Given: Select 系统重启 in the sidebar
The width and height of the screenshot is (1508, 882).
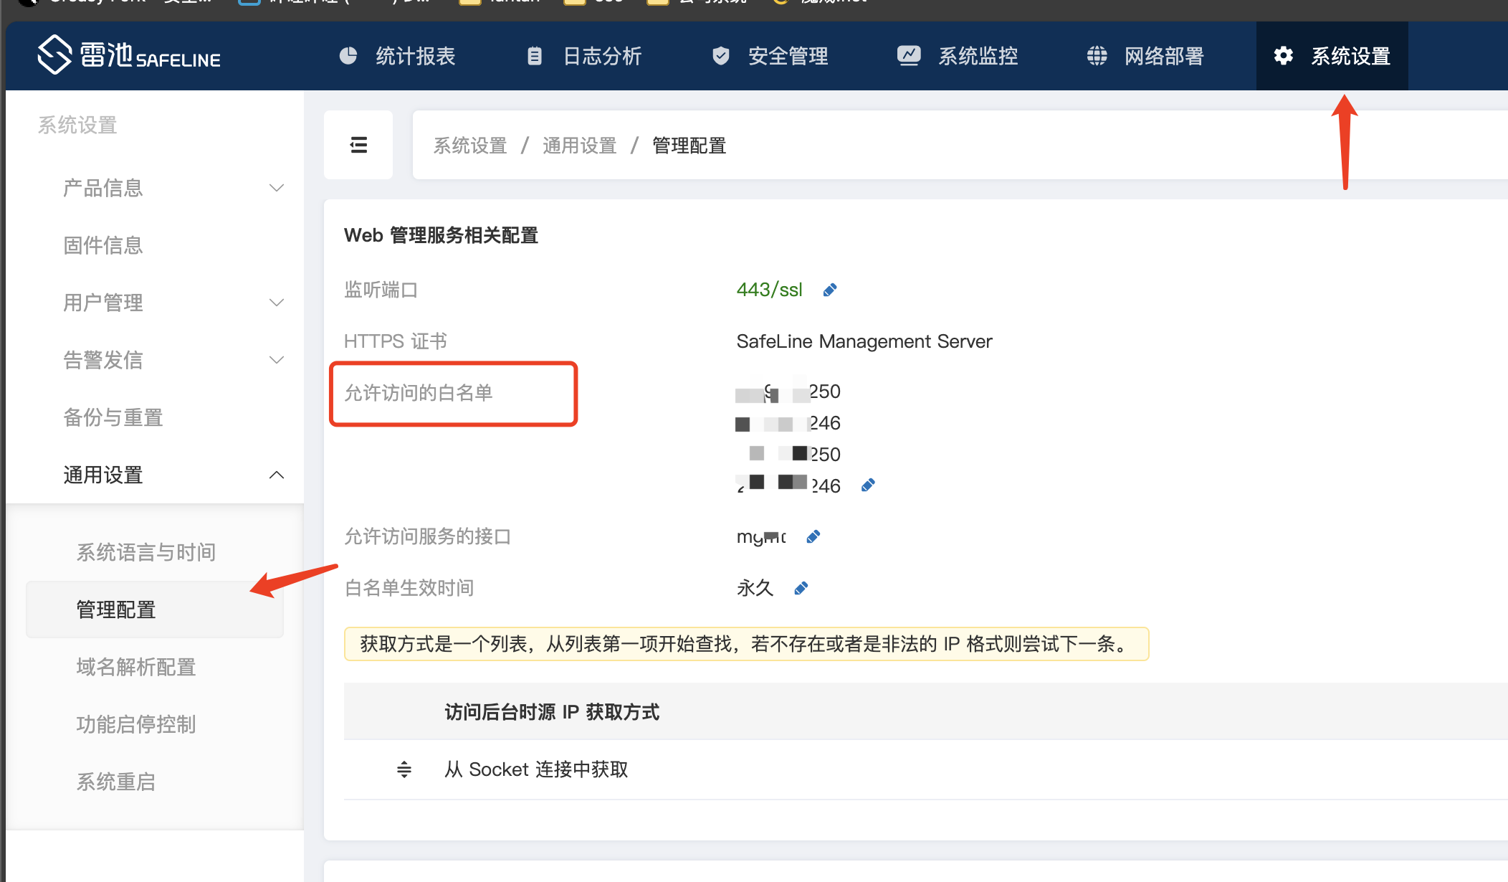Looking at the screenshot, I should pyautogui.click(x=116, y=782).
